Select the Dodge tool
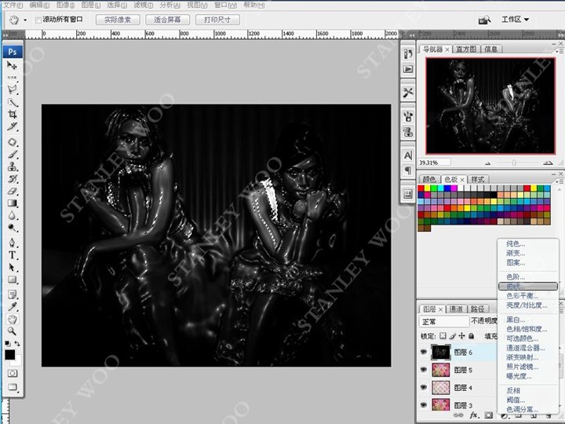Viewport: 565px width, 424px height. pos(13,228)
